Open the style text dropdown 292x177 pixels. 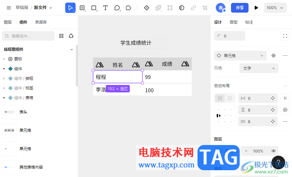(259, 68)
